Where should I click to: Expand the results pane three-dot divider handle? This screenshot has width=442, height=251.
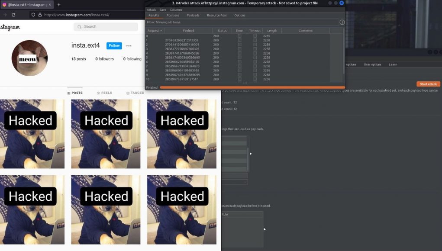(245, 83)
